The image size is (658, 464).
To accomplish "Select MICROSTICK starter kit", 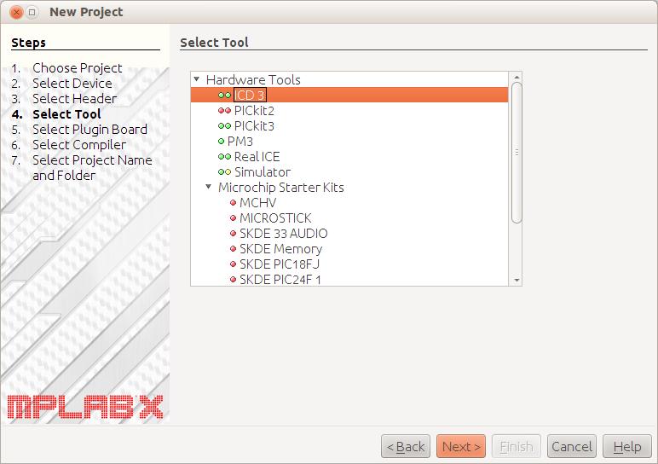I will tap(275, 218).
